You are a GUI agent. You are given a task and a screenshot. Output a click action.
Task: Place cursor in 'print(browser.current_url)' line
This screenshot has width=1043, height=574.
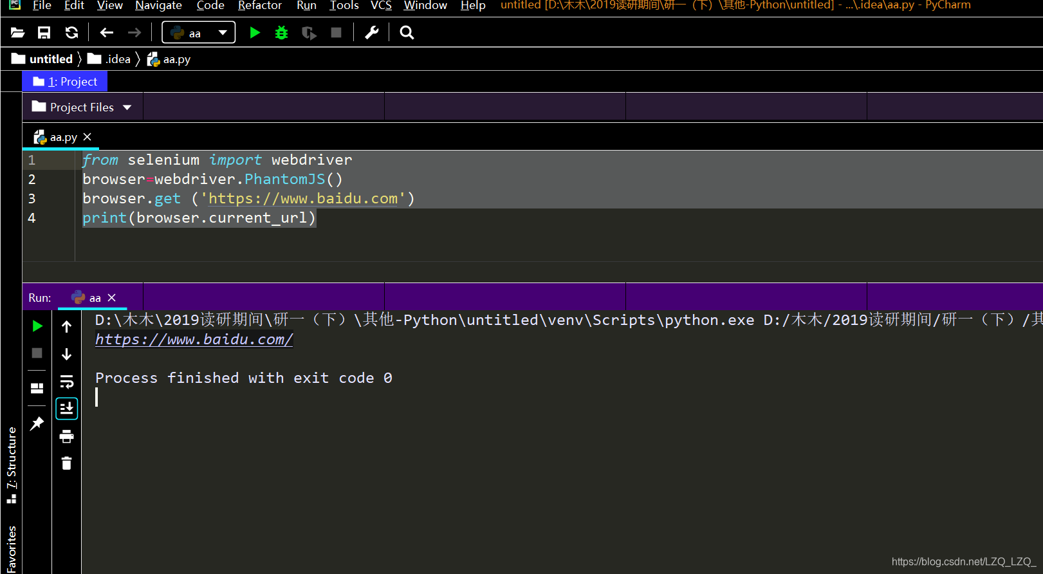click(x=199, y=218)
